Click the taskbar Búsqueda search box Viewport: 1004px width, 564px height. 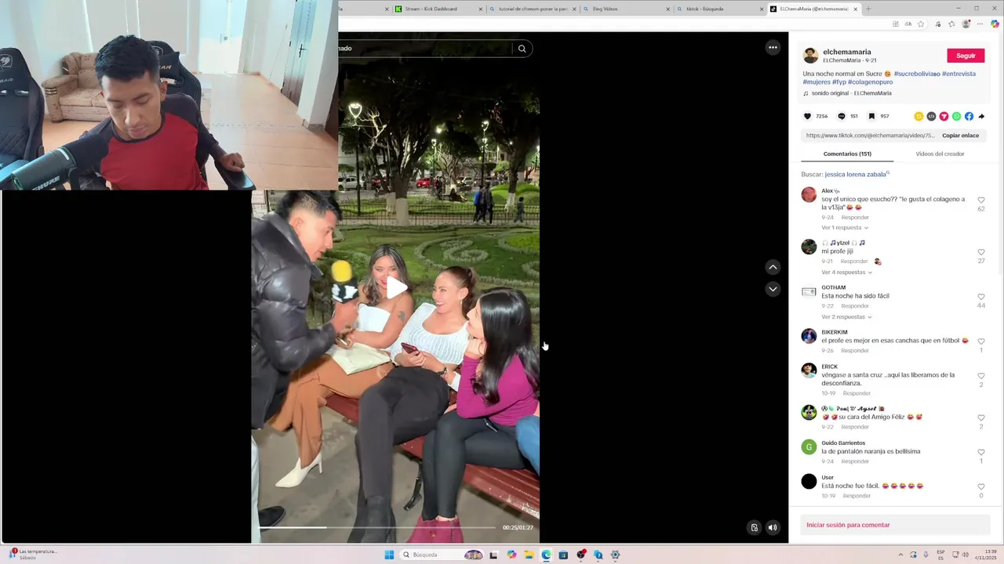[x=442, y=555]
